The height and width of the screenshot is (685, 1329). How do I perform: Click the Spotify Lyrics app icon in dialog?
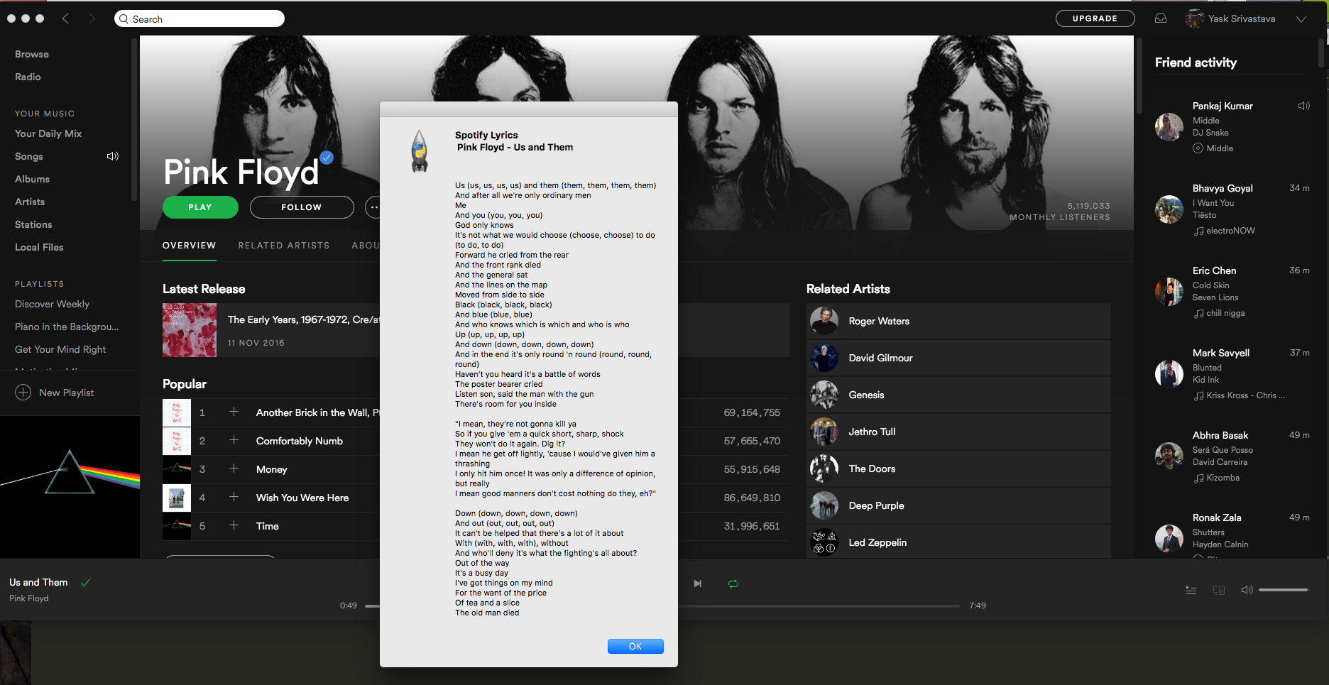coord(420,151)
